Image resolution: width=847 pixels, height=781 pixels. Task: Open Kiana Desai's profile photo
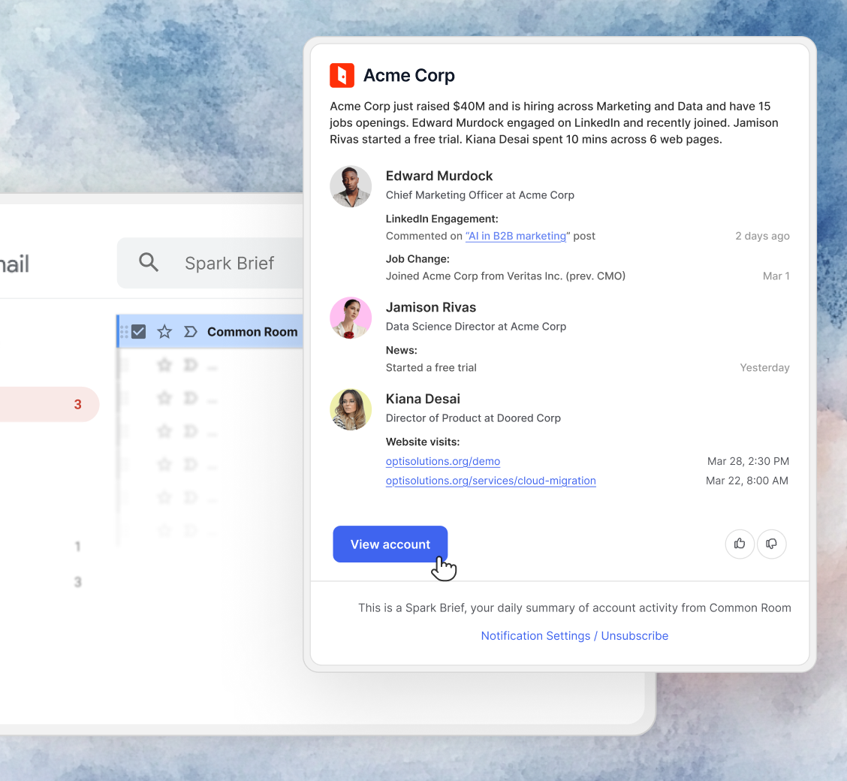pyautogui.click(x=351, y=409)
